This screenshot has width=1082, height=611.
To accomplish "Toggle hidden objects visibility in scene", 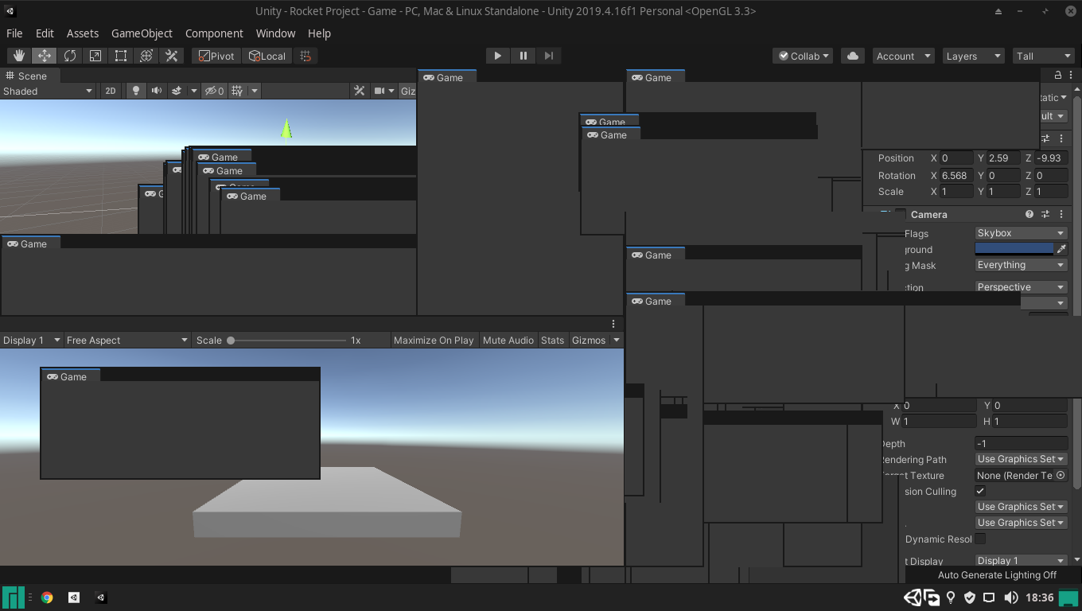I will tap(213, 91).
